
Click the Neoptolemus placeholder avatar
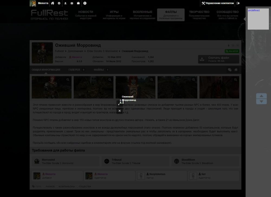pos(141,176)
